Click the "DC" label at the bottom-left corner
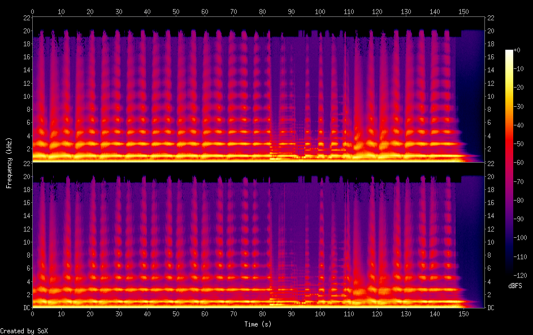The height and width of the screenshot is (335, 533). pyautogui.click(x=26, y=308)
